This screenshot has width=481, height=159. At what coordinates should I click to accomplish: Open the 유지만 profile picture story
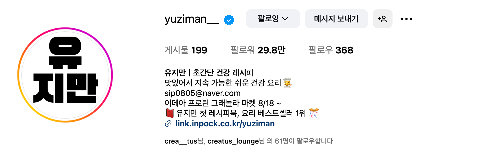tap(65, 75)
